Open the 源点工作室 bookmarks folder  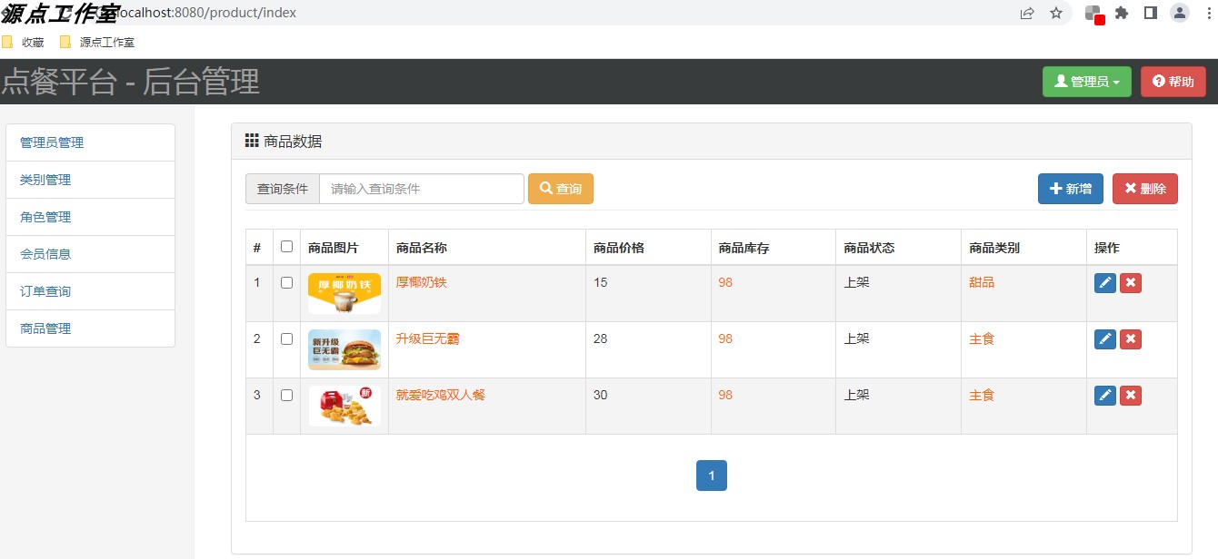click(102, 42)
